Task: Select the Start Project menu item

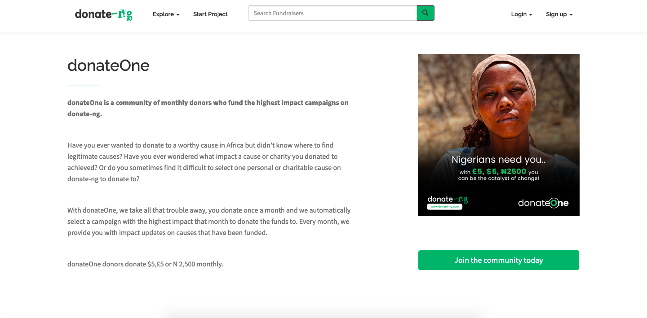Action: tap(210, 14)
